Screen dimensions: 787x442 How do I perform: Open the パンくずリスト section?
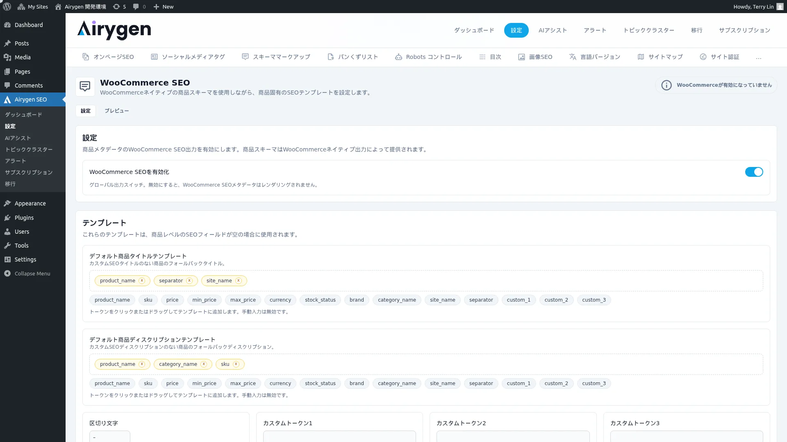353,57
